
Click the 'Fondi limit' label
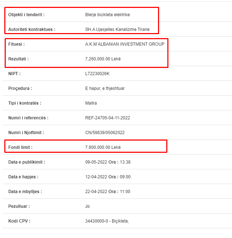tap(20, 147)
